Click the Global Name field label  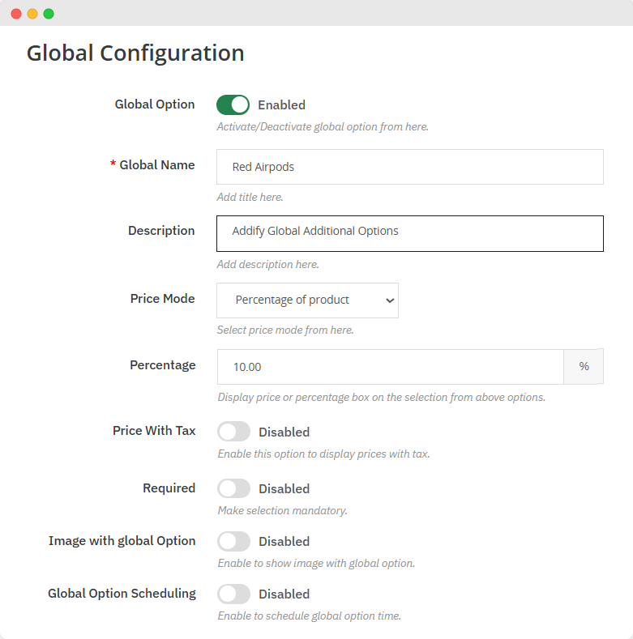click(156, 164)
